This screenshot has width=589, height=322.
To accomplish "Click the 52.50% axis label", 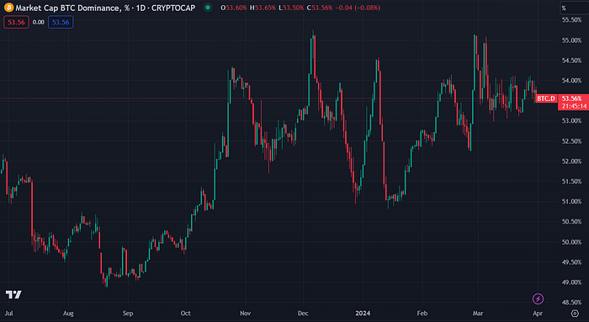I will tap(571, 141).
